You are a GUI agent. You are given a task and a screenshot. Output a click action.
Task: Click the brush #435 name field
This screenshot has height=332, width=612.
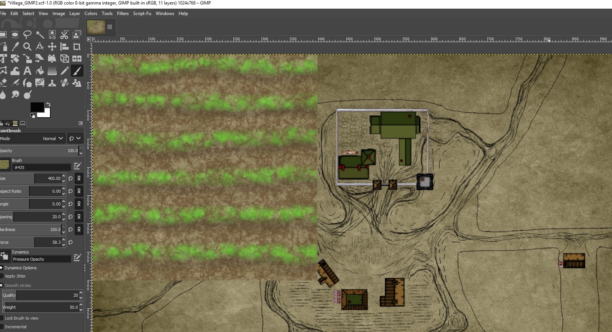(41, 168)
